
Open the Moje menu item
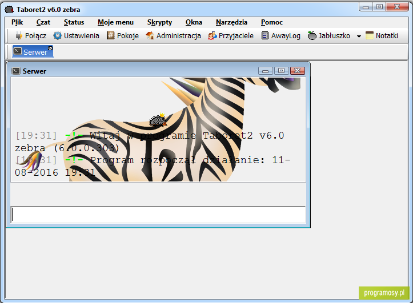115,22
